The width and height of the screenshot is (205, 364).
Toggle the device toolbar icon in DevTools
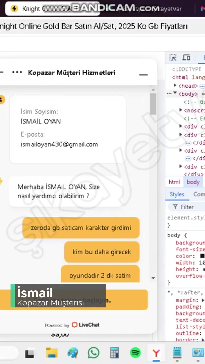coord(186,57)
